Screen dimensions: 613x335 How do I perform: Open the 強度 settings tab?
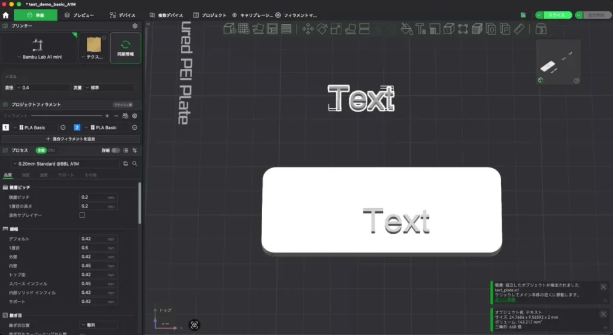tap(26, 175)
